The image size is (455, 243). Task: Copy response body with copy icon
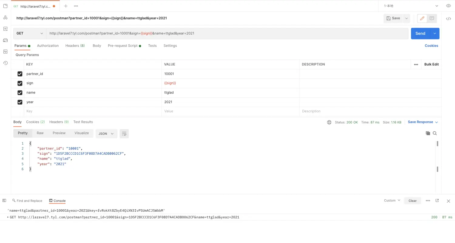tap(428, 133)
